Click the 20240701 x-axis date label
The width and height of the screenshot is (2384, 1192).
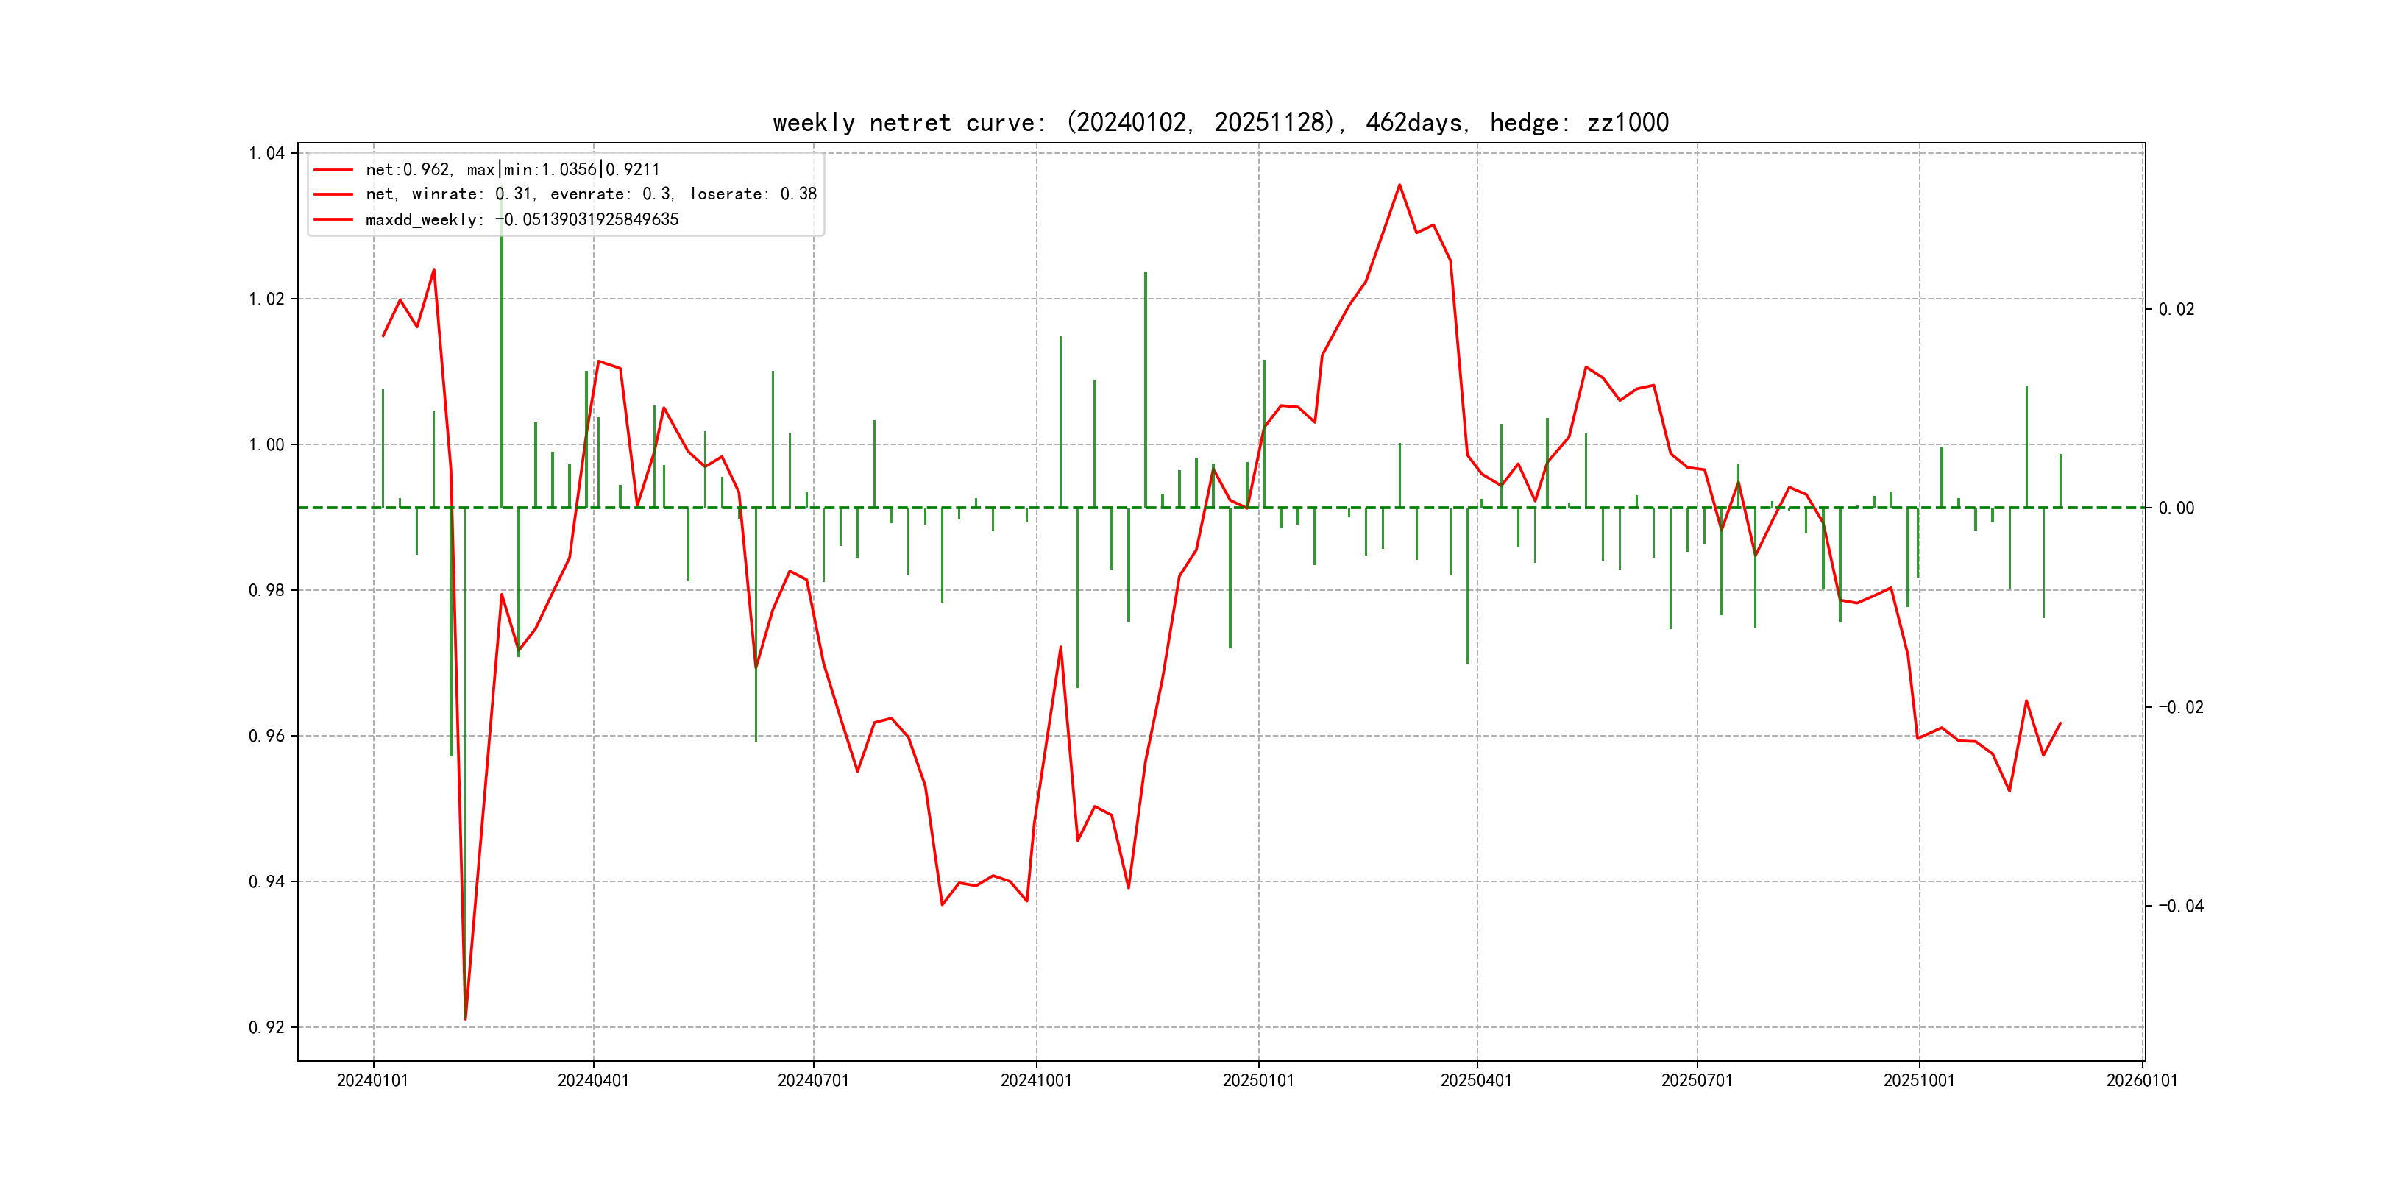(x=812, y=1081)
